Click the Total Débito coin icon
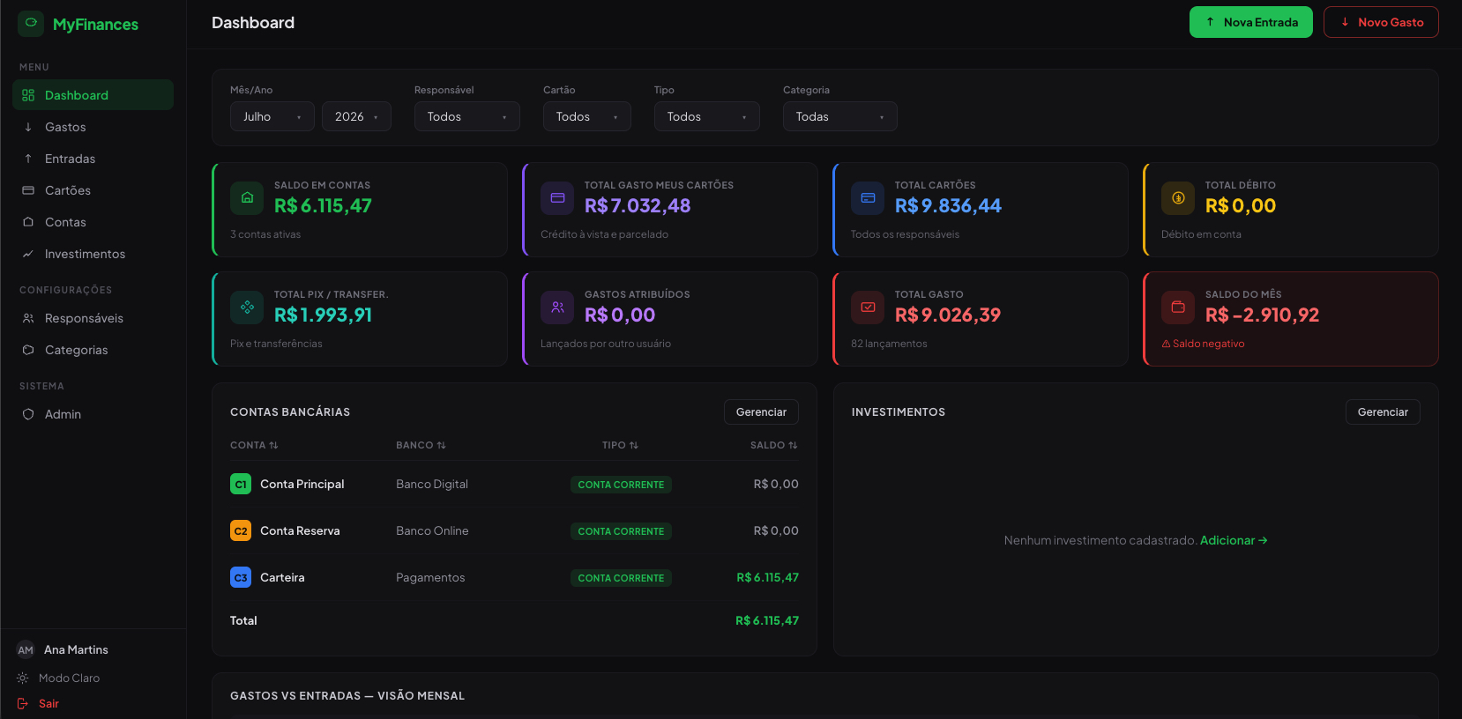 coord(1178,198)
